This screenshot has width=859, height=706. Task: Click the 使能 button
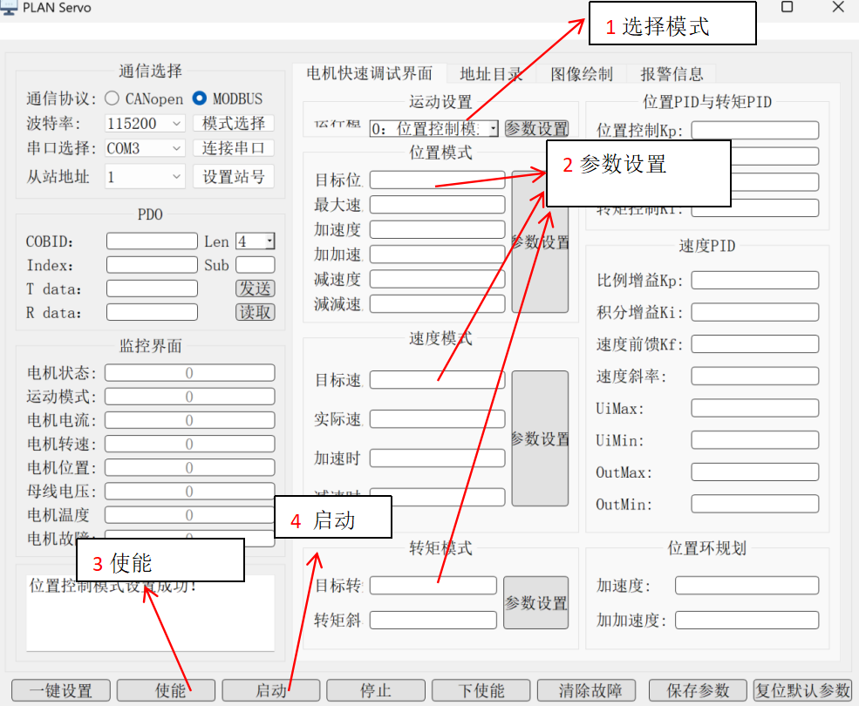tap(166, 690)
